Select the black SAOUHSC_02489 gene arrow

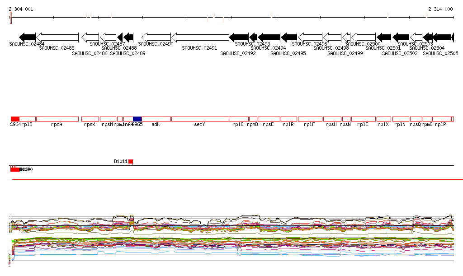coord(128,37)
